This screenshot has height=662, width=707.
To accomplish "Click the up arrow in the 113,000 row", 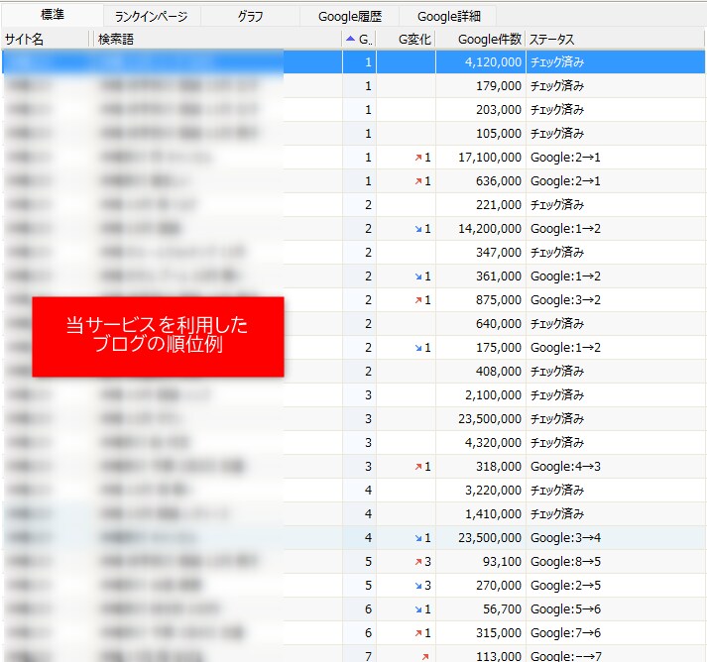I will (424, 657).
